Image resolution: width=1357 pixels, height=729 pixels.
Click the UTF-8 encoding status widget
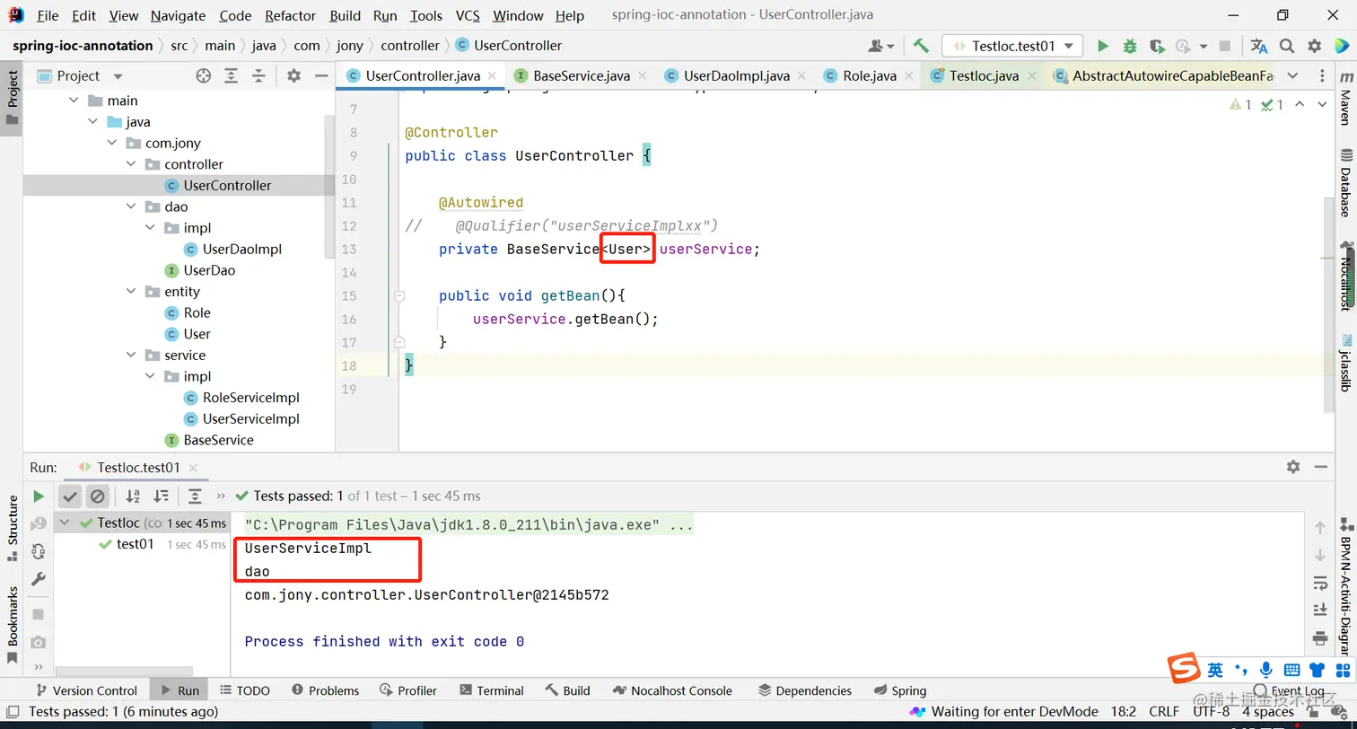tap(1211, 712)
